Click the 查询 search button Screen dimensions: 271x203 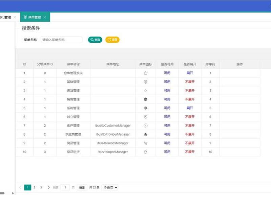95,40
